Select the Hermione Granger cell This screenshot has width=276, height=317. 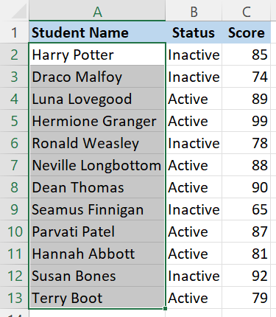click(97, 121)
